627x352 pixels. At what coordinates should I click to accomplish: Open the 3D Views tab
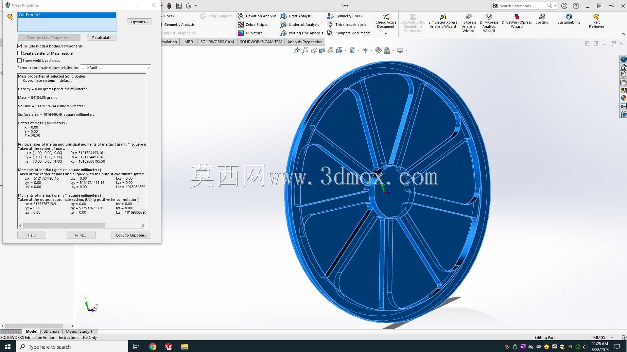[x=51, y=331]
